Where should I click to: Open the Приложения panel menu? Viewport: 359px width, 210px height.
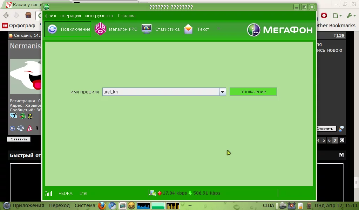click(x=28, y=205)
